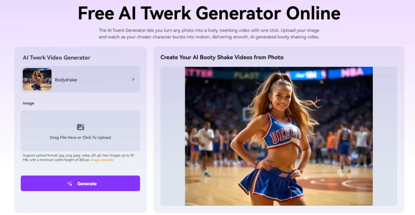The width and height of the screenshot is (415, 215).
Task: Click the Free AI Twerk Generator Online heading
Action: pyautogui.click(x=209, y=13)
